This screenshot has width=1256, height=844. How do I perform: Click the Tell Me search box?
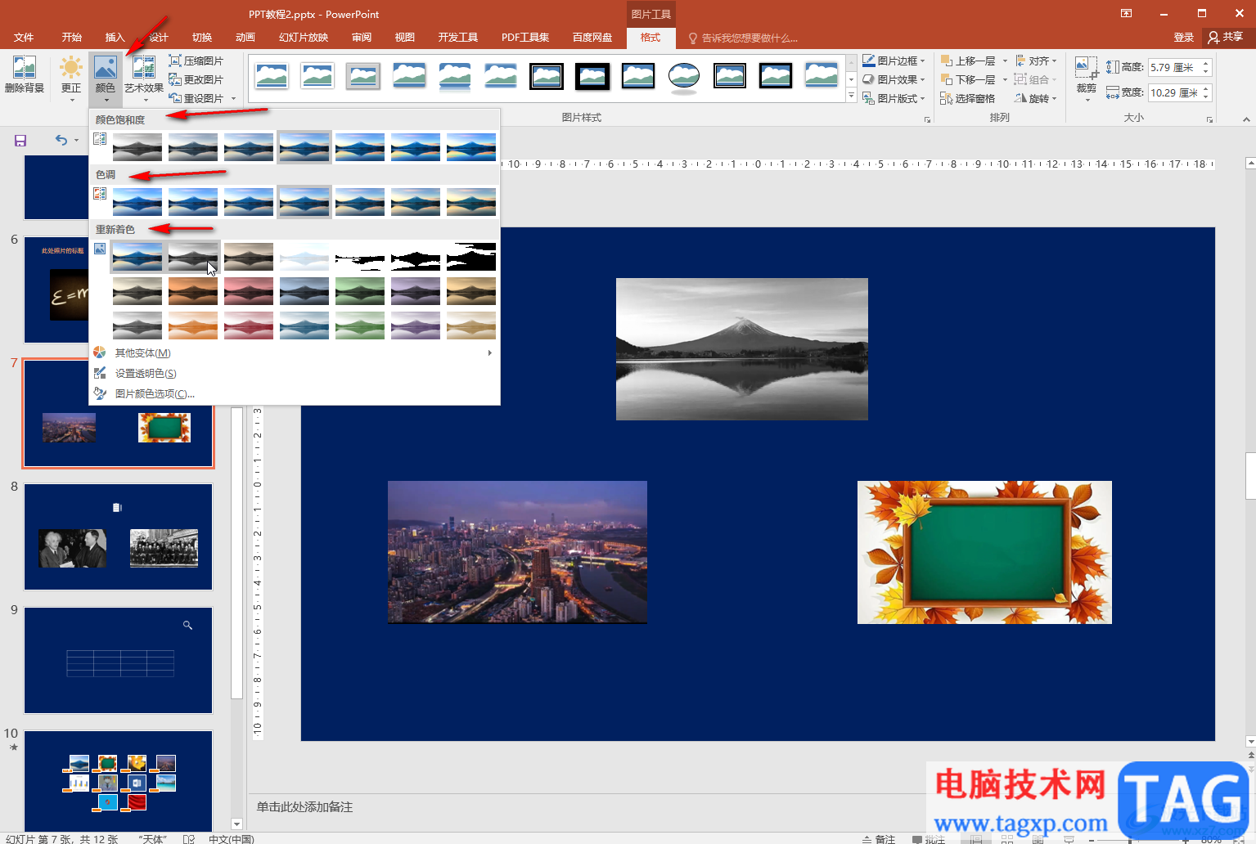tap(743, 38)
